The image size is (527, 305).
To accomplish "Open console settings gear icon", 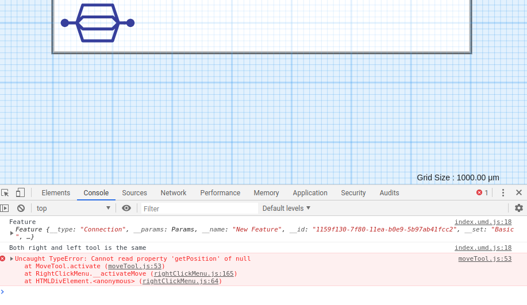I will [519, 208].
